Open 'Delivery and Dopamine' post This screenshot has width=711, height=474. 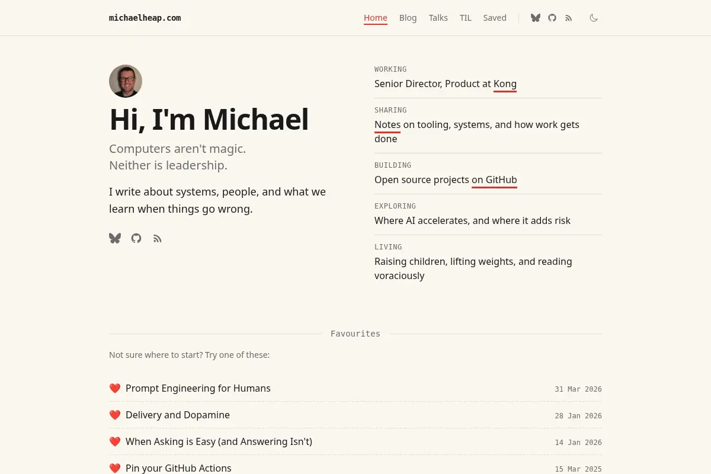(x=178, y=415)
